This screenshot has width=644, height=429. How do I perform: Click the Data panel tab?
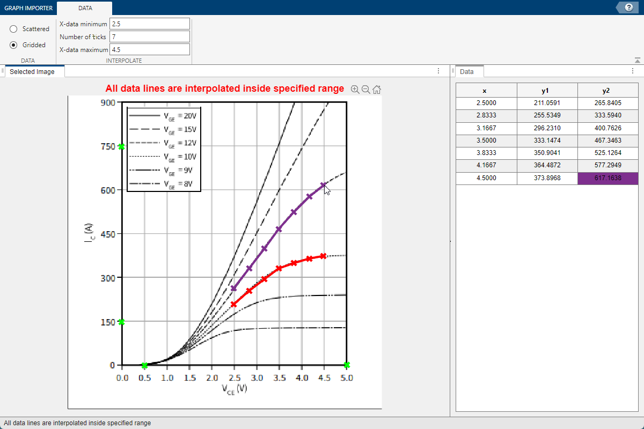click(x=467, y=71)
